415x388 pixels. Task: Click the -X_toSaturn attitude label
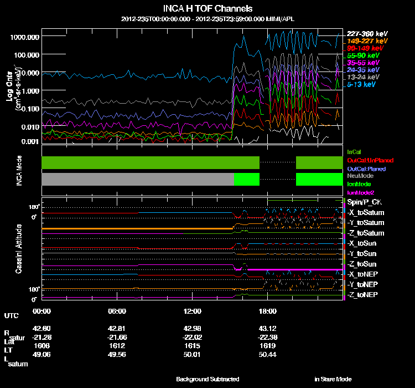(x=366, y=212)
